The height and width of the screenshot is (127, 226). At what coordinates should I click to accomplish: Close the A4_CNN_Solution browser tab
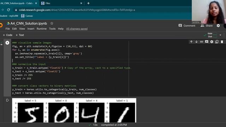pos(36,3)
